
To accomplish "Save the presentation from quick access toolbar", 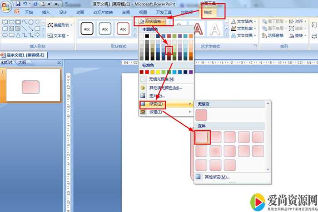I will (18, 4).
